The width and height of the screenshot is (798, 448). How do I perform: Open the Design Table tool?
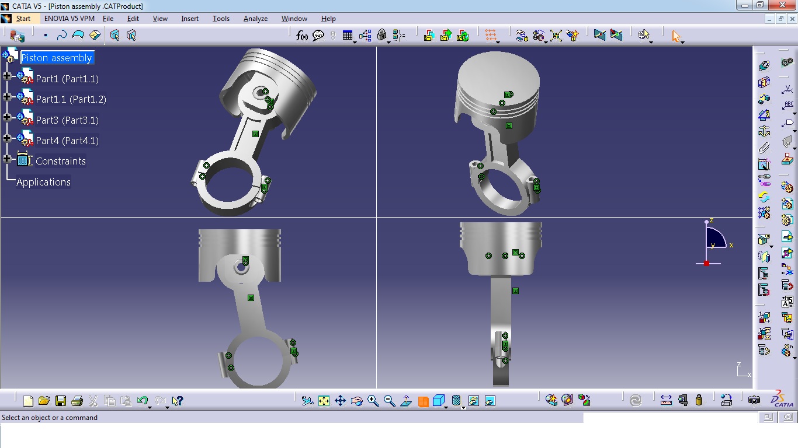click(x=347, y=36)
